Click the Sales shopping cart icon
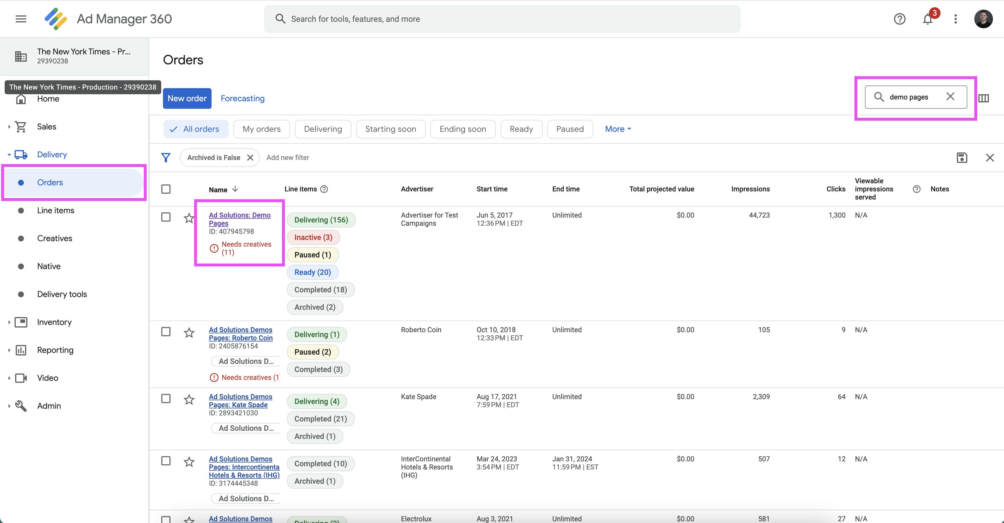Viewport: 1004px width, 523px height. coord(21,127)
